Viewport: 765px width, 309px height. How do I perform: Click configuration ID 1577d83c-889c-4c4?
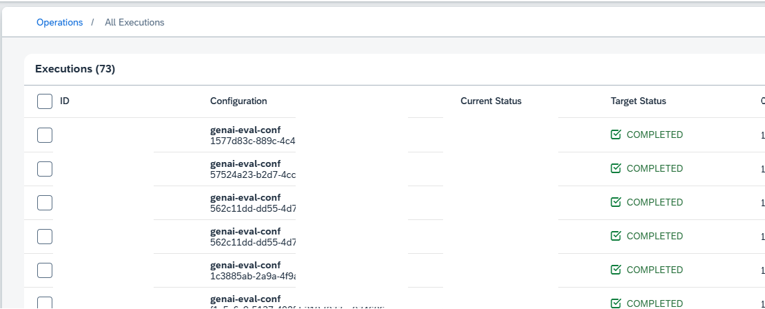coord(253,141)
